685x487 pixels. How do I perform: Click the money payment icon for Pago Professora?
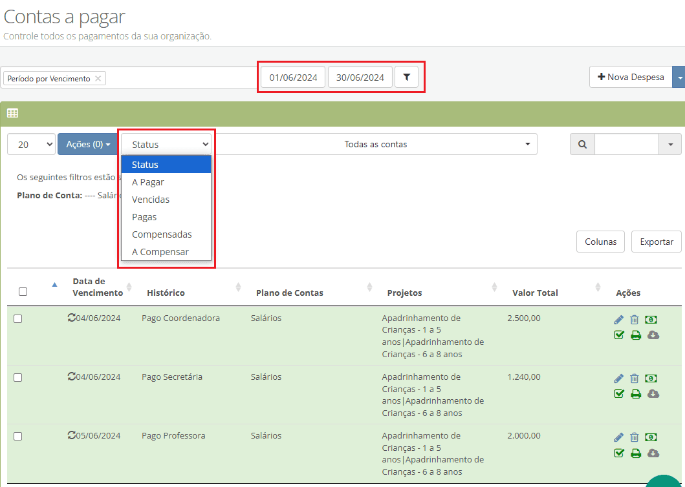[651, 437]
